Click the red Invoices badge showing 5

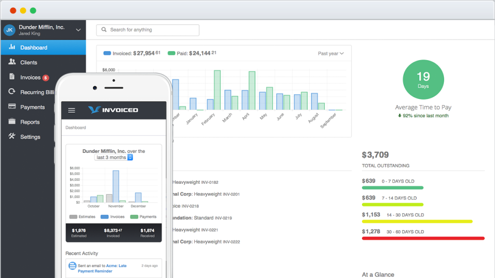tap(46, 78)
